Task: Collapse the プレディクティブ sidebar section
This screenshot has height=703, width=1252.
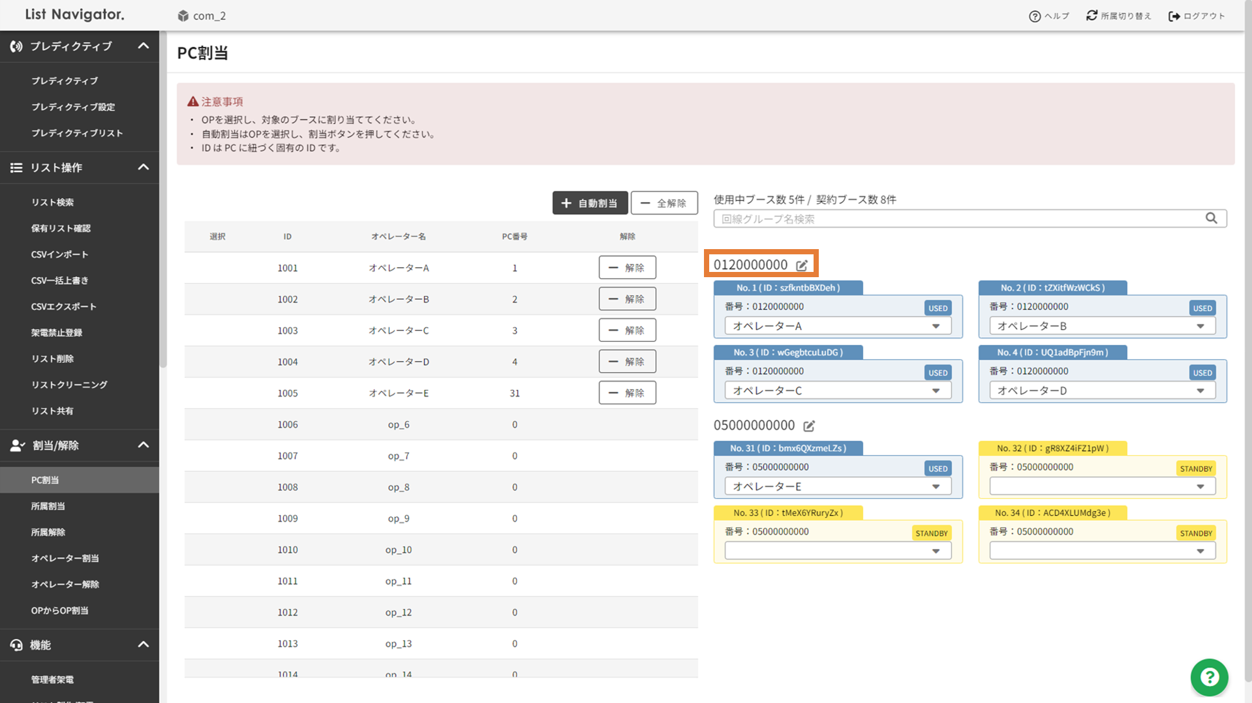Action: click(144, 46)
